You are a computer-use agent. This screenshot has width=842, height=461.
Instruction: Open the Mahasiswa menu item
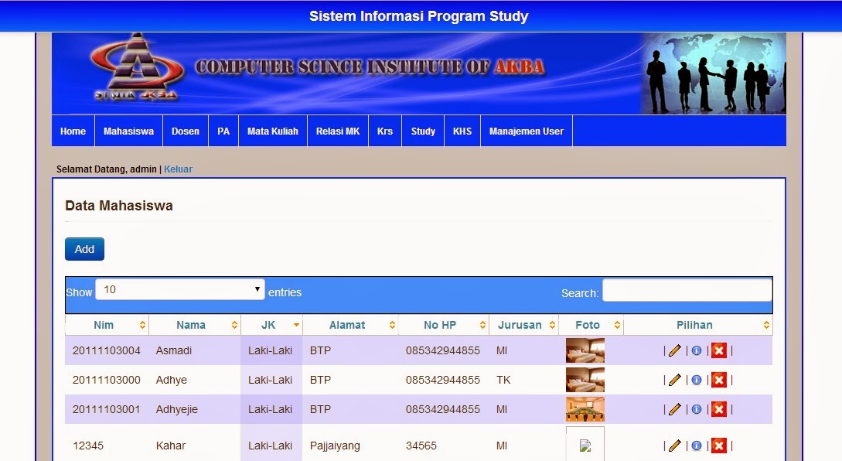pyautogui.click(x=128, y=131)
